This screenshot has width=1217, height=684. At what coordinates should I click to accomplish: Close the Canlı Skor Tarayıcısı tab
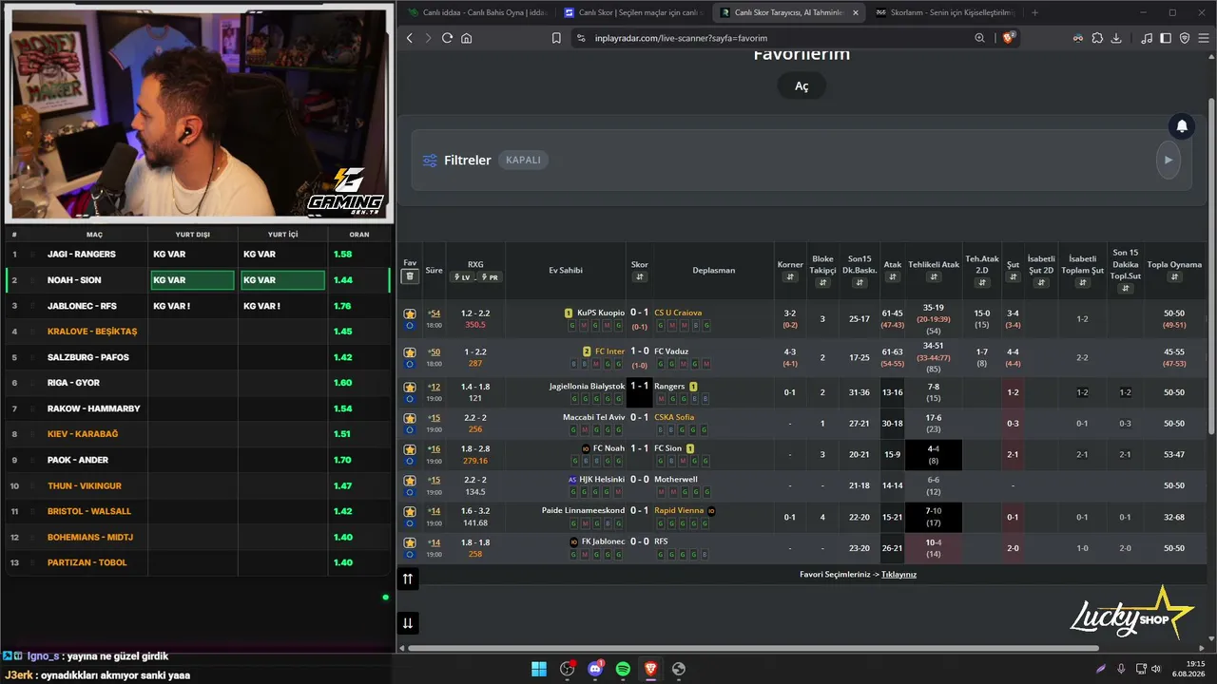point(856,12)
